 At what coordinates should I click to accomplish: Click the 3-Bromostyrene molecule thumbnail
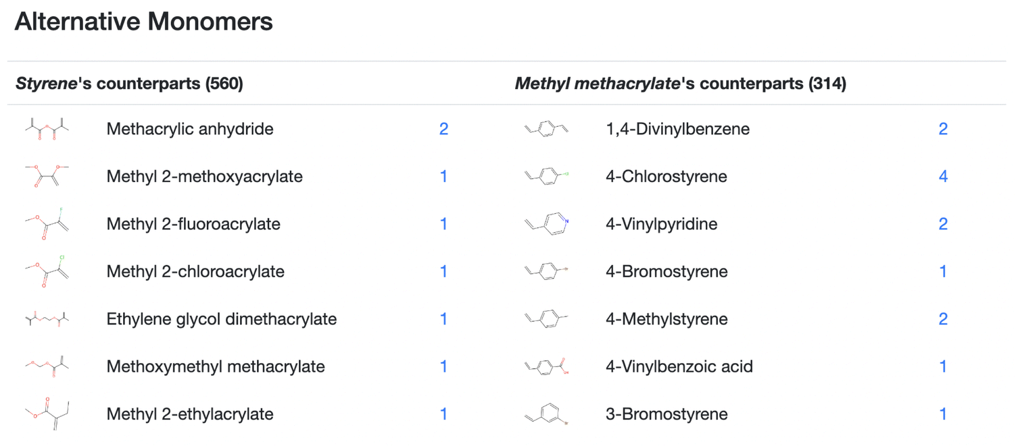coord(547,414)
